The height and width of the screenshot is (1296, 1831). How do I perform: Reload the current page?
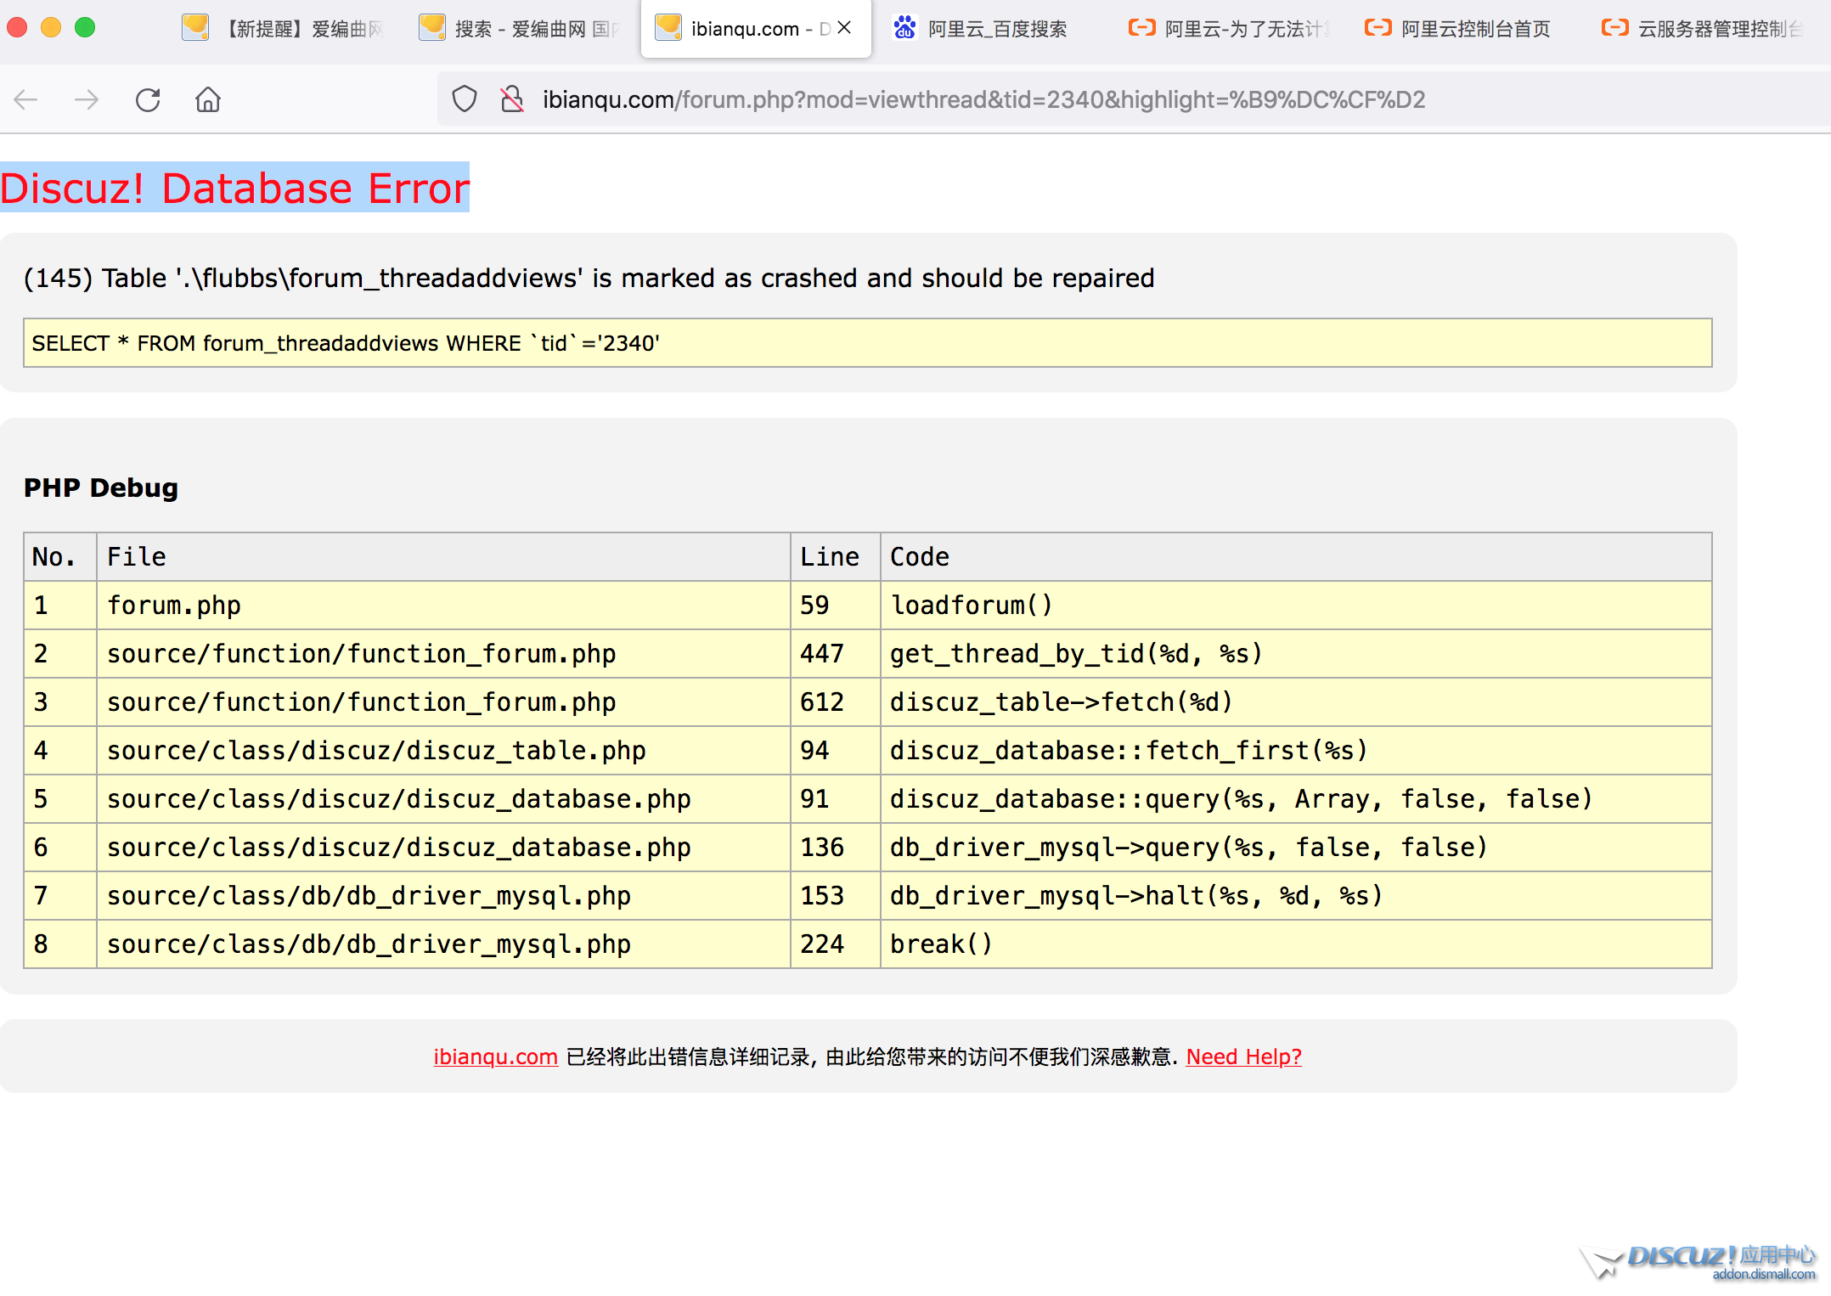148,100
